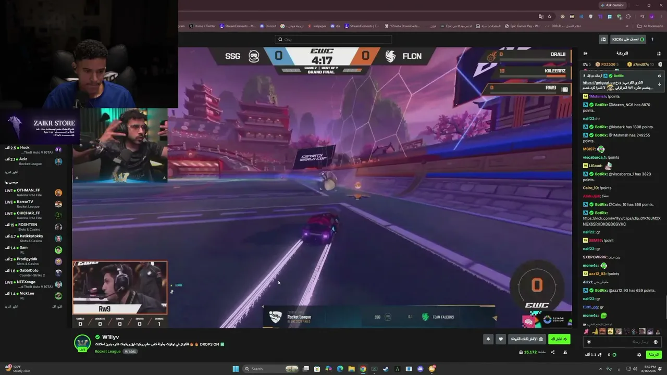Open Hook channel in sidebar
This screenshot has width=667, height=375.
point(32,150)
